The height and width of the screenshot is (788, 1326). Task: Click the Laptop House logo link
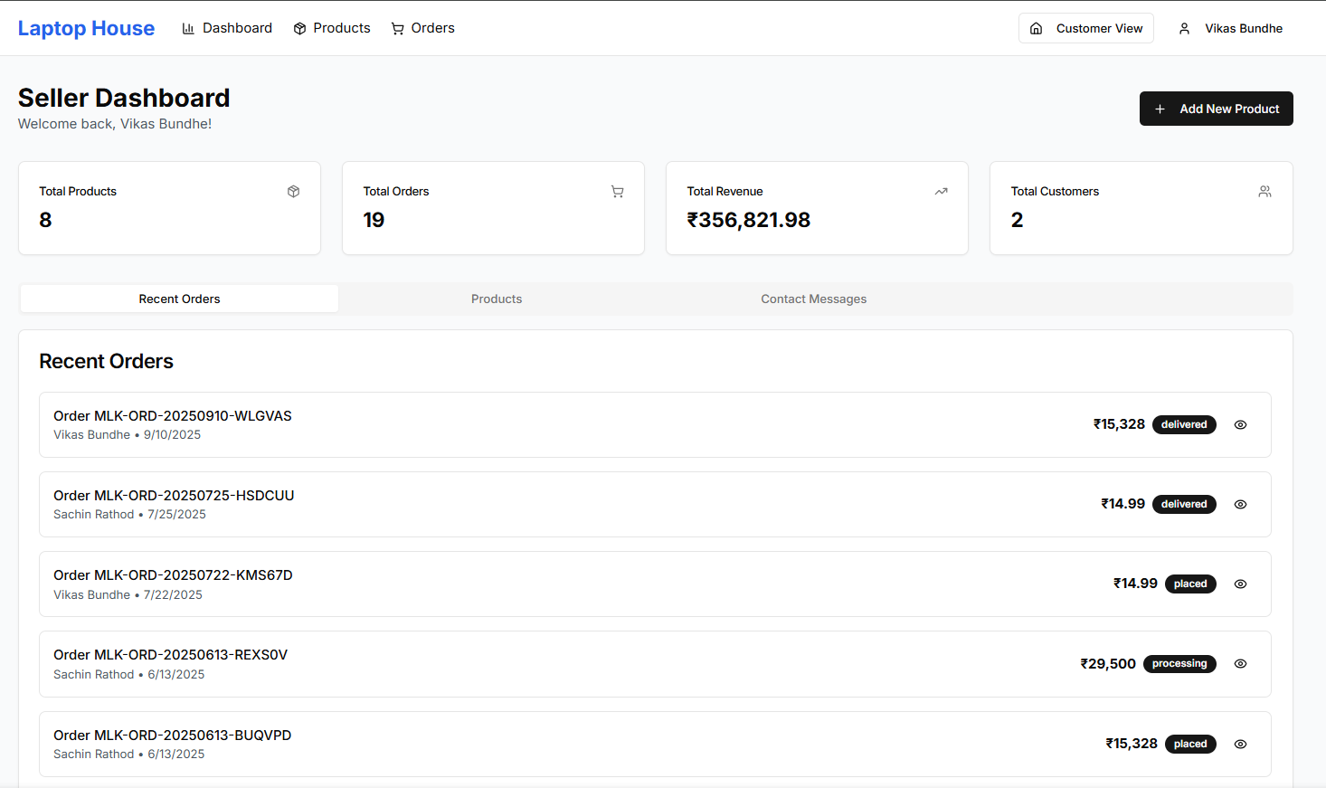click(x=86, y=28)
